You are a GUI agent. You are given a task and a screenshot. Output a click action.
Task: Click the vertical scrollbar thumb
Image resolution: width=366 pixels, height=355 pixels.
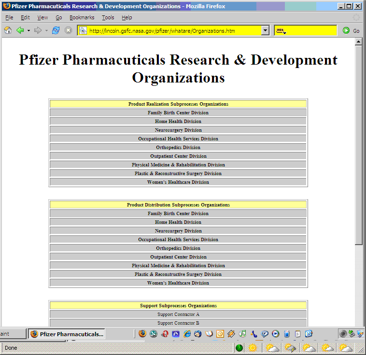(358, 145)
